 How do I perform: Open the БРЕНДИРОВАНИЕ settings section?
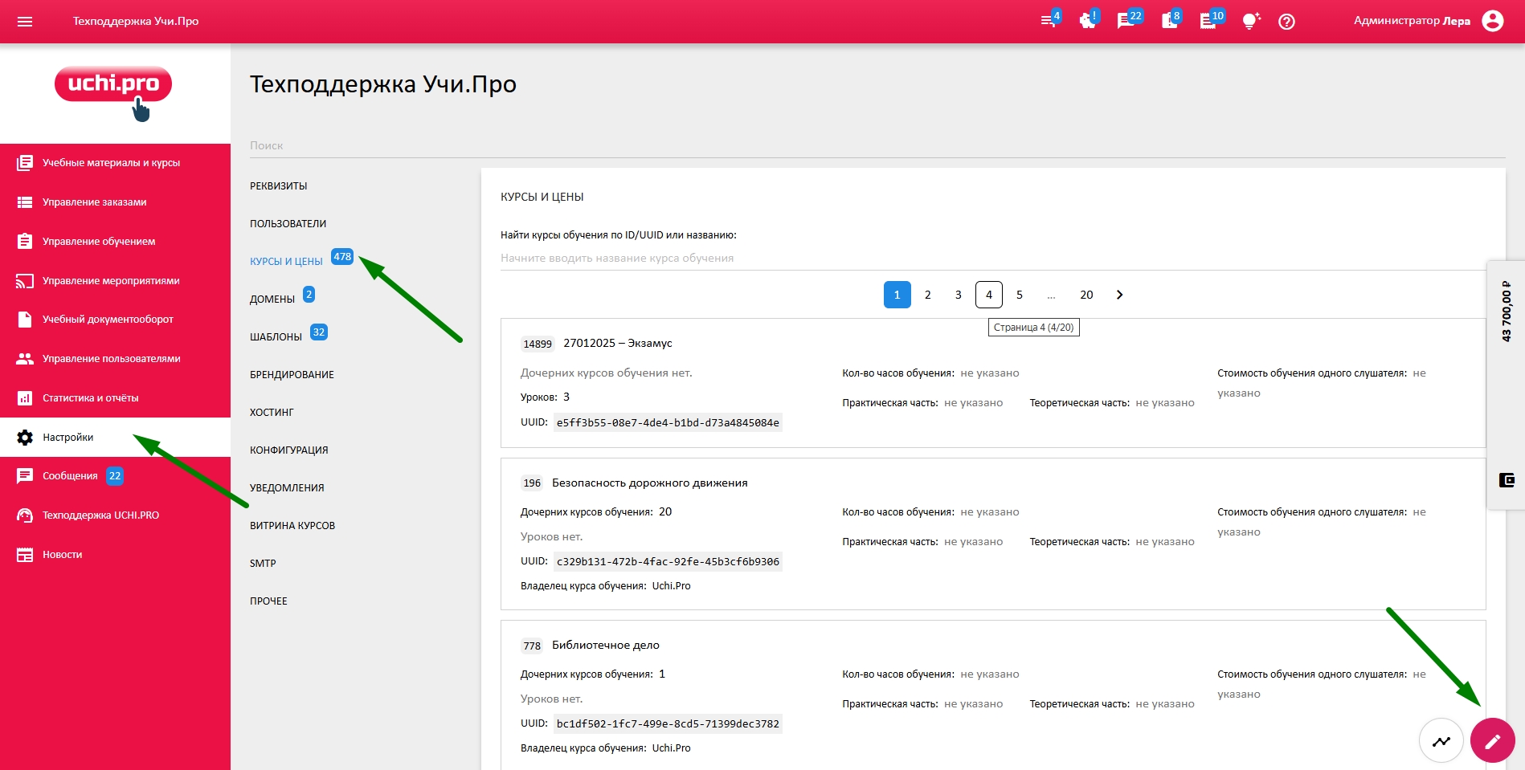point(292,375)
